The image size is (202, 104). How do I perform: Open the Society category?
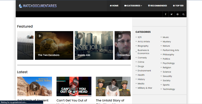(167, 80)
